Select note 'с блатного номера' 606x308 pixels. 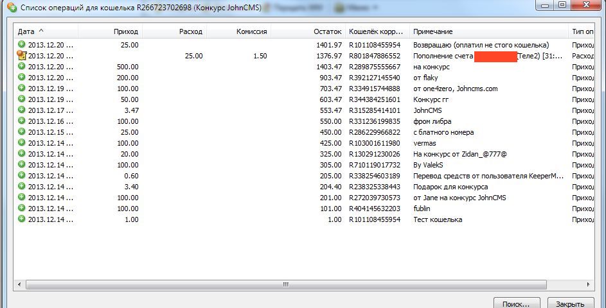point(443,132)
